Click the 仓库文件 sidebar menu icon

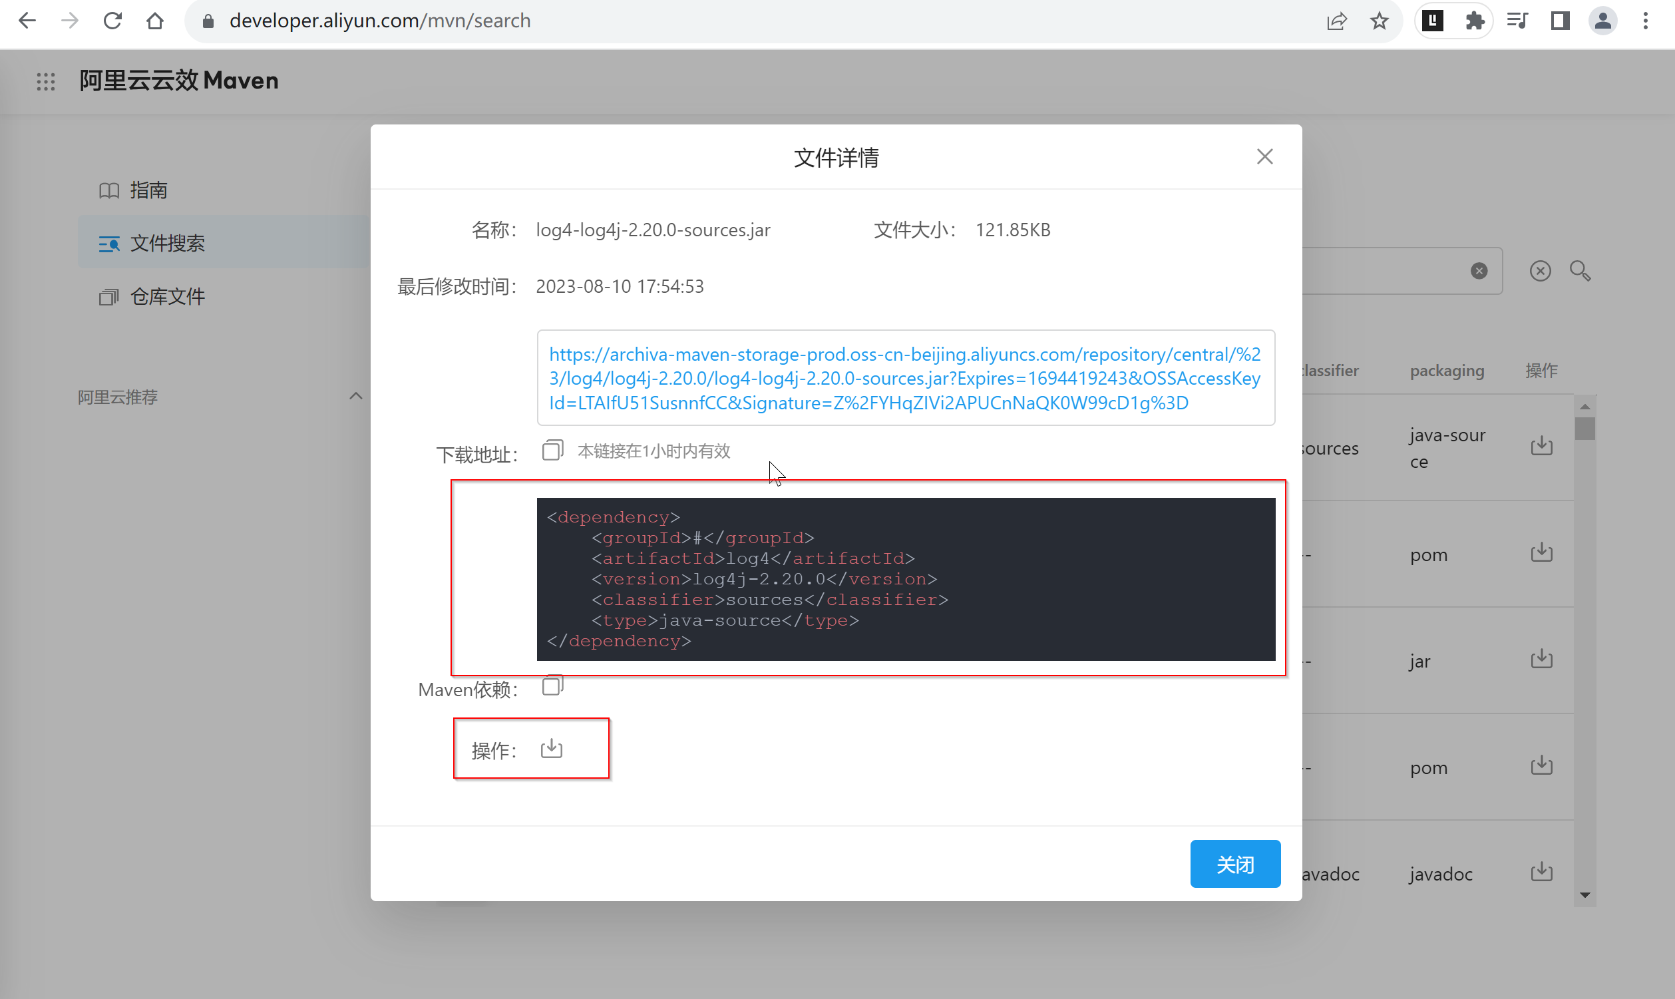[106, 298]
